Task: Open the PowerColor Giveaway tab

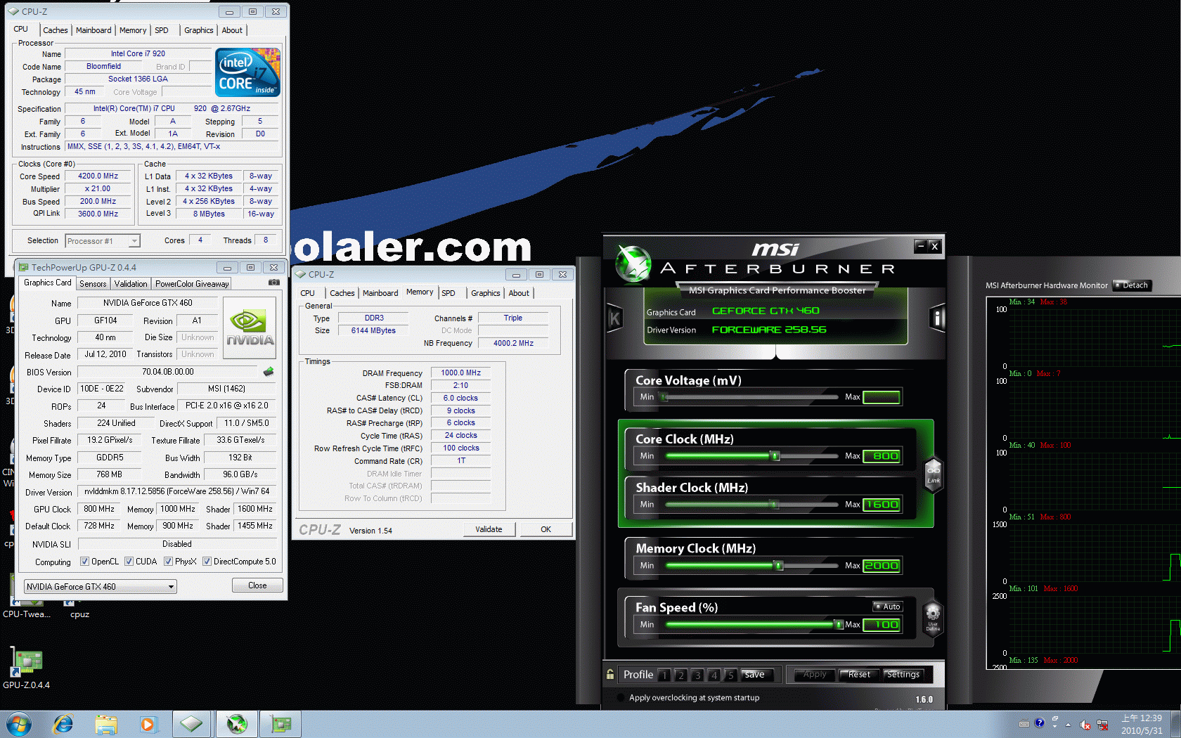Action: (x=192, y=284)
